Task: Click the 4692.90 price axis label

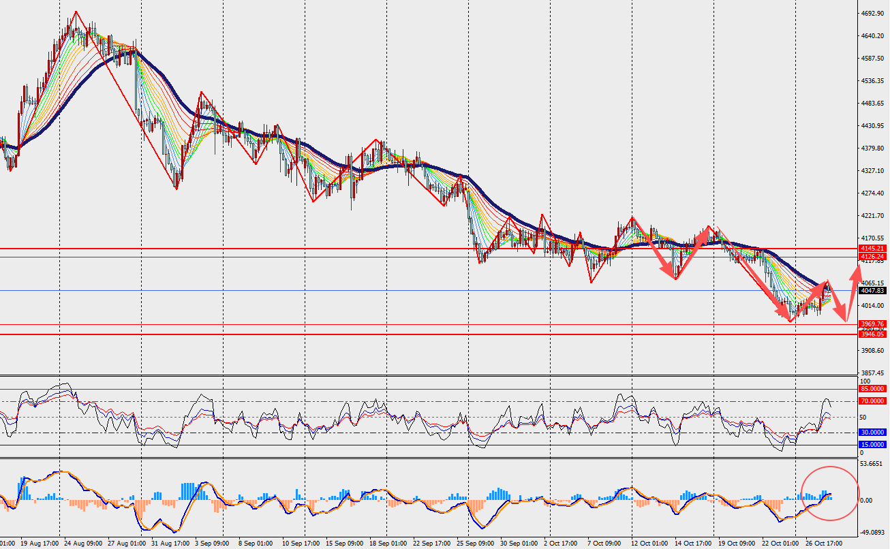Action: coord(872,14)
